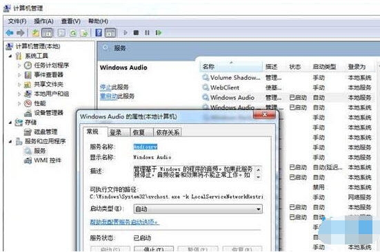Click the 重启动 this service link
This screenshot has width=380, height=252.
tap(108, 96)
